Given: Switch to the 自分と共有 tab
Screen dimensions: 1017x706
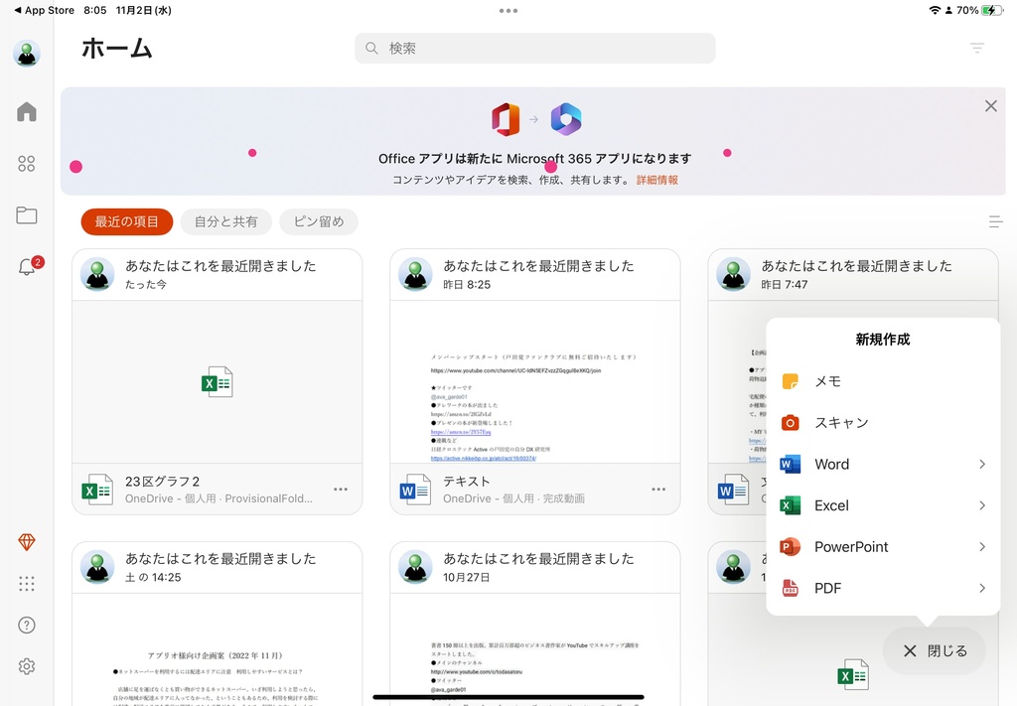Looking at the screenshot, I should 225,221.
